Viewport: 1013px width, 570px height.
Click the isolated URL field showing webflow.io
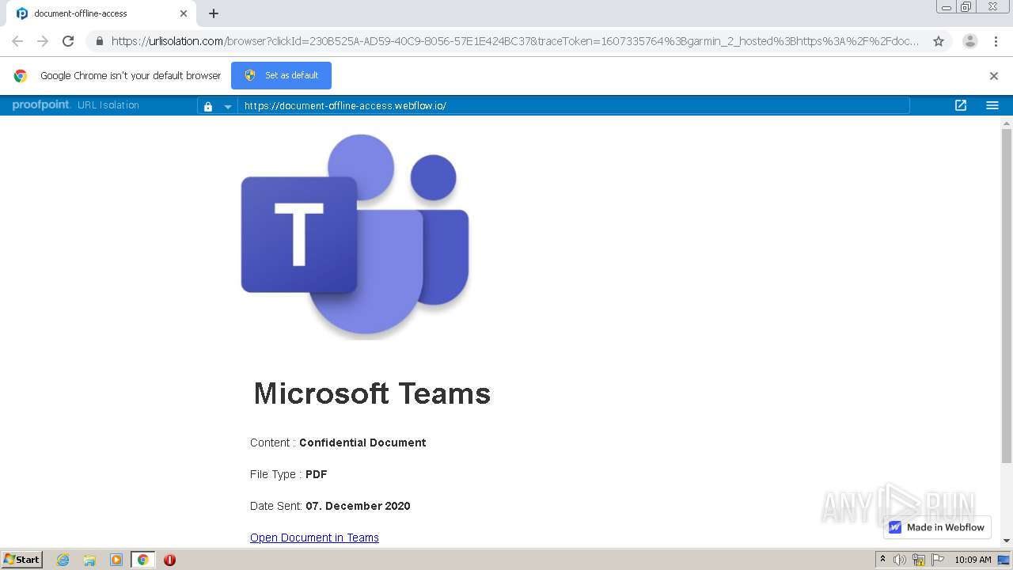(x=573, y=106)
